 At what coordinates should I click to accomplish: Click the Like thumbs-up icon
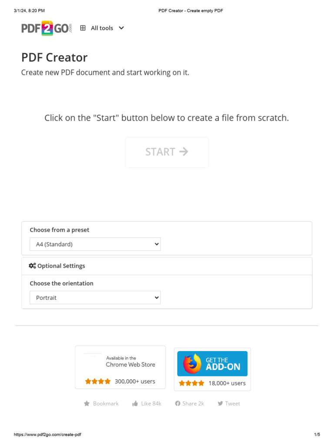(135, 404)
